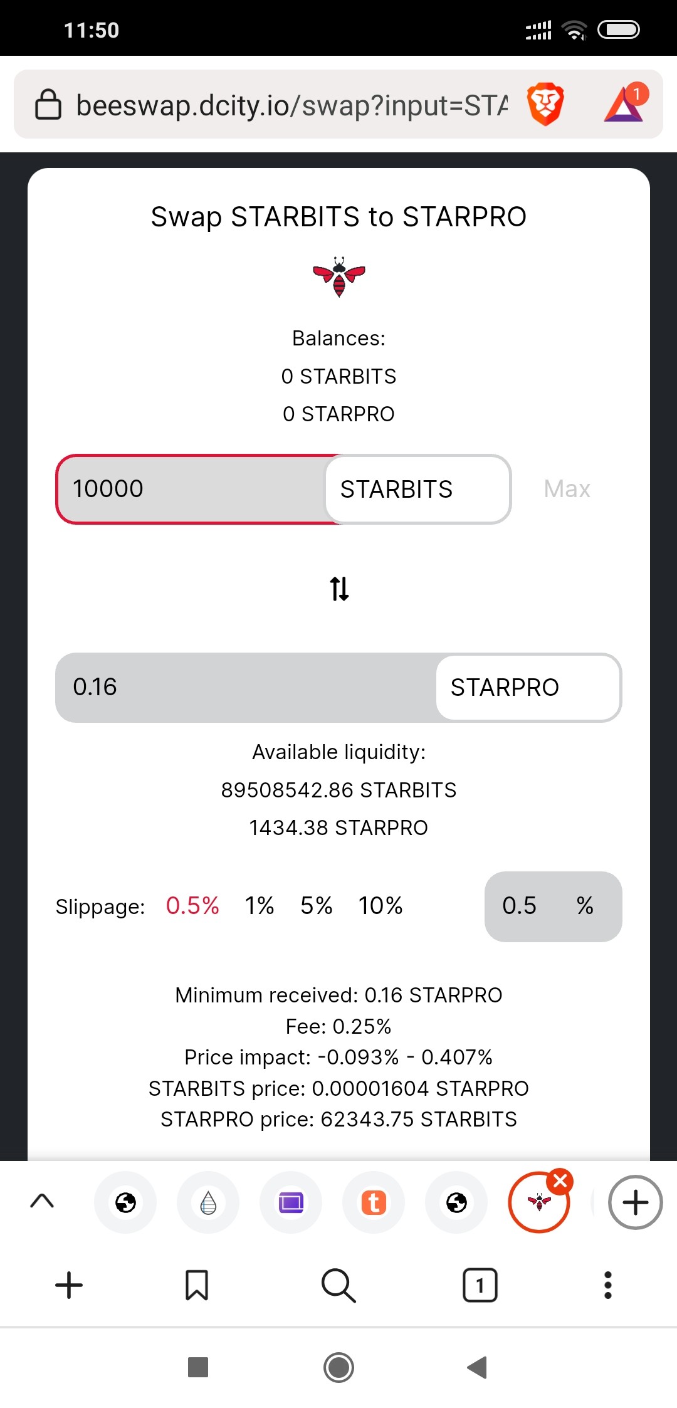
Task: Open the tab counter showing 1
Action: (x=480, y=1285)
